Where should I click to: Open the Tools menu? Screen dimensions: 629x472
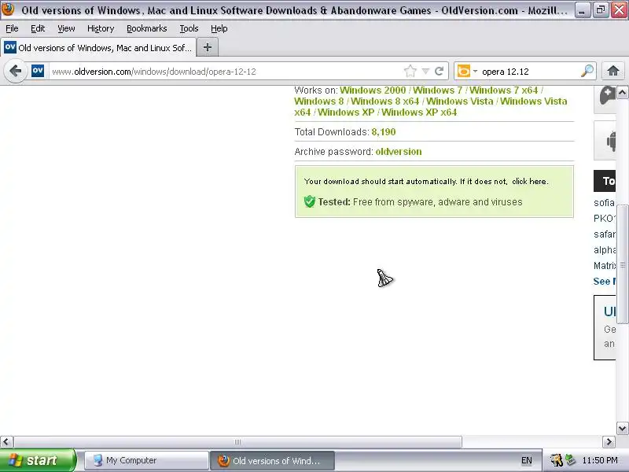189,28
